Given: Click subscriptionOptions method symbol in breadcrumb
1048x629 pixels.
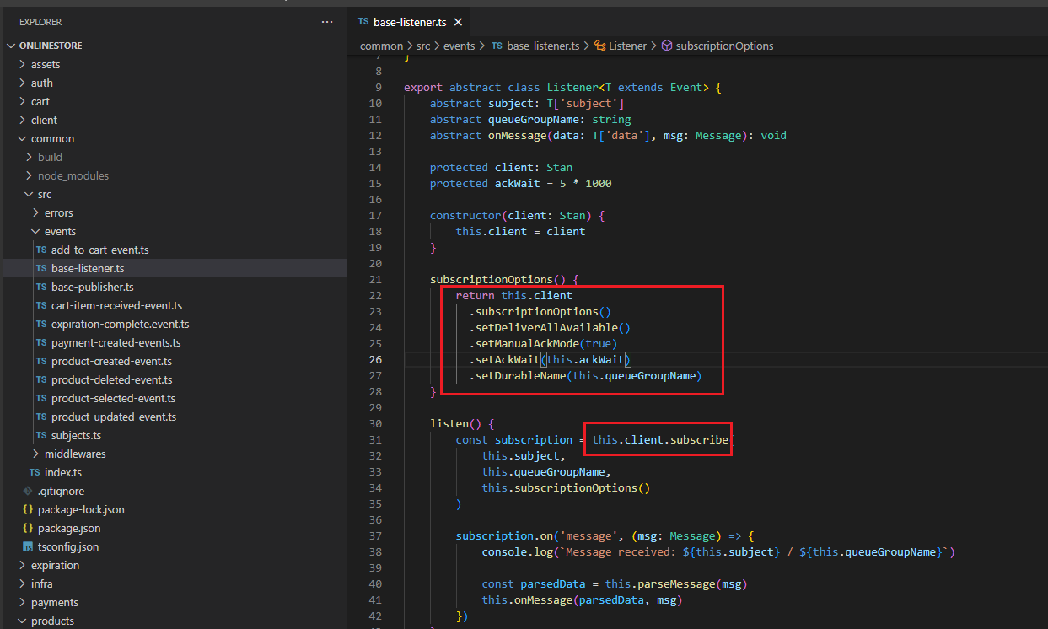Looking at the screenshot, I should 724,46.
